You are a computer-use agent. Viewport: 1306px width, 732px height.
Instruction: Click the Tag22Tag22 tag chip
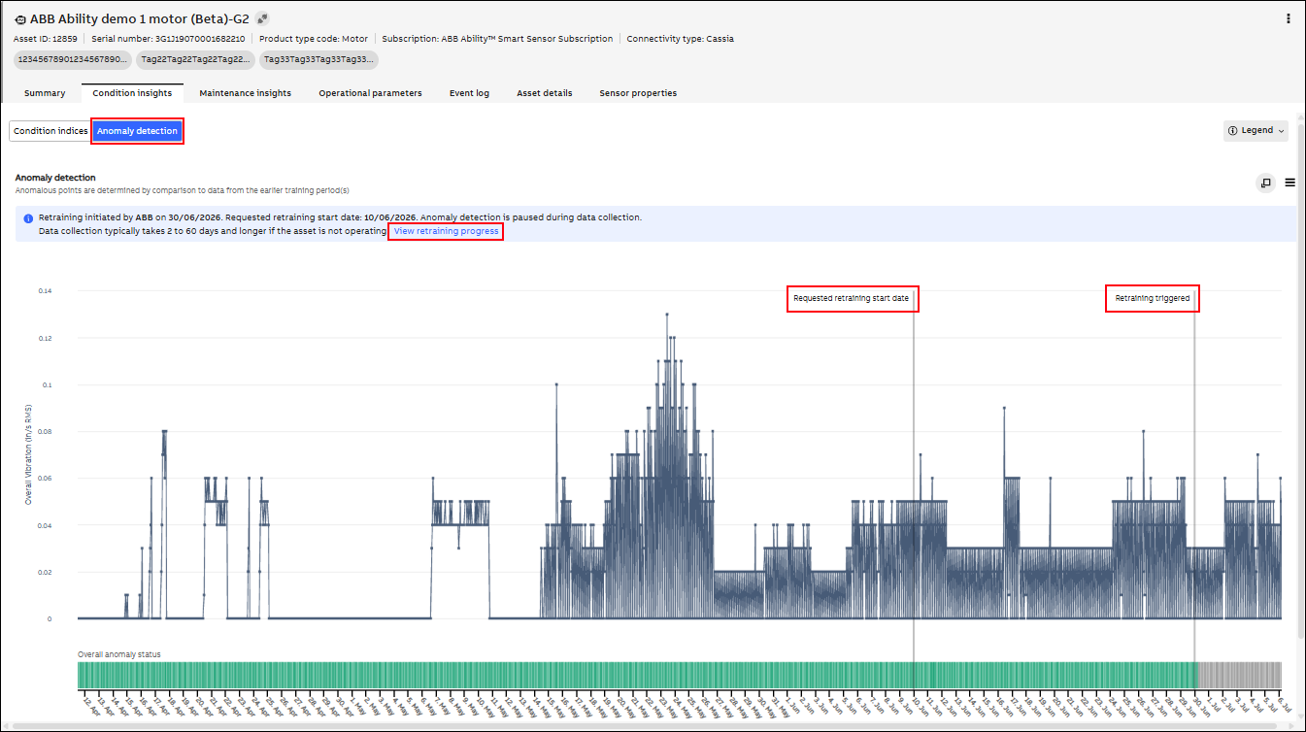coord(194,60)
